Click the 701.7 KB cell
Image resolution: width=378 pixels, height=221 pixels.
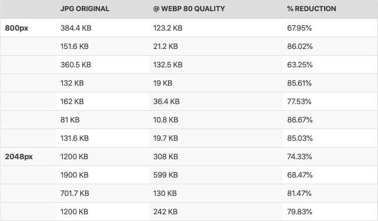[x=102, y=193]
